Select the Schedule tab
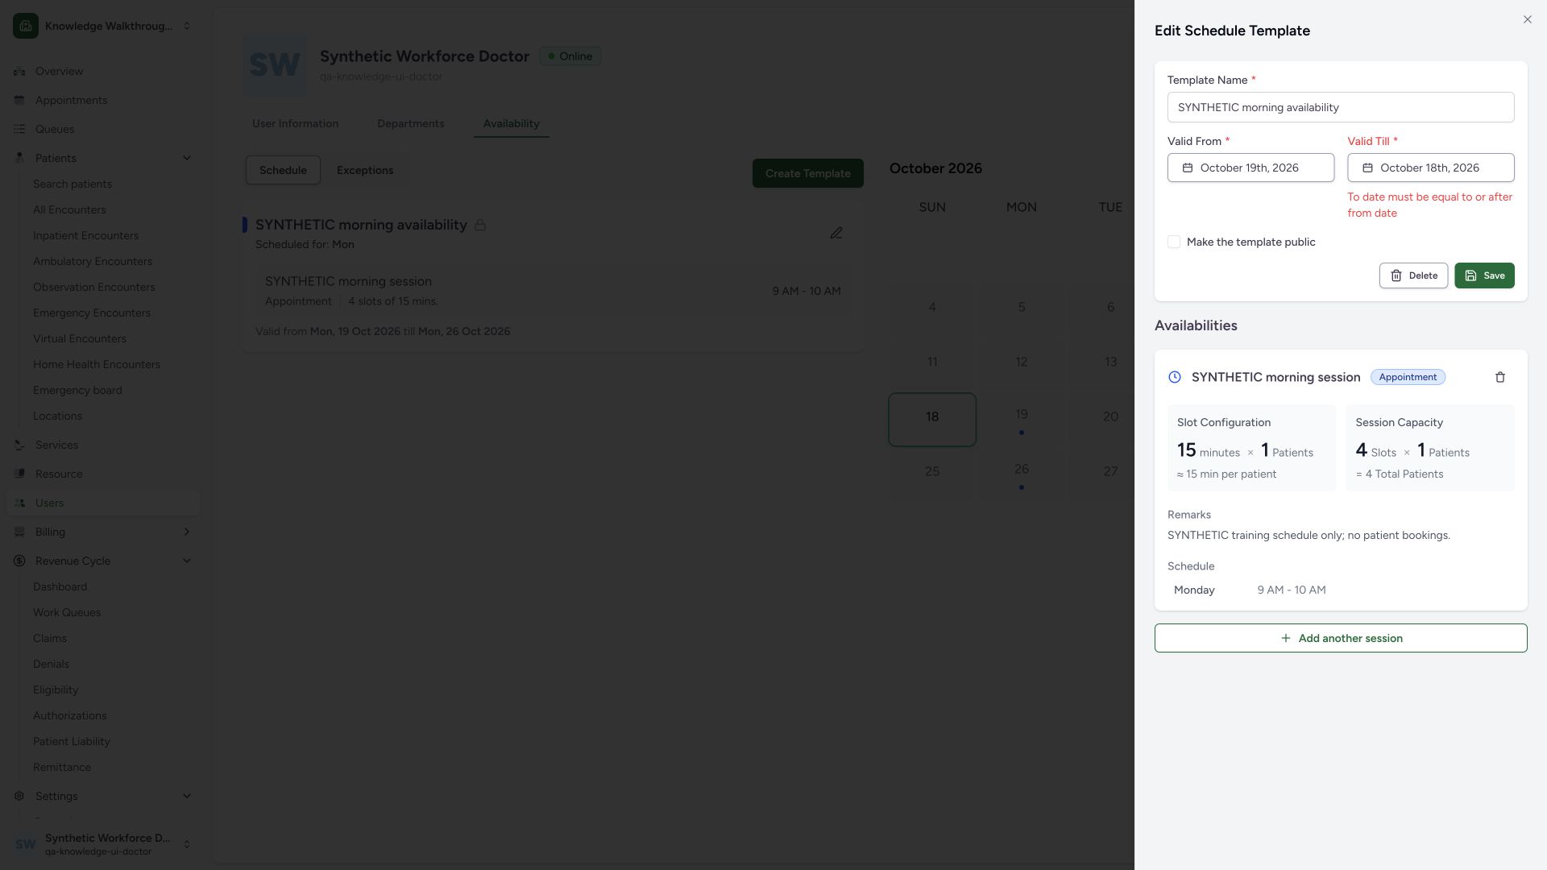Viewport: 1547px width, 870px height. 283,170
